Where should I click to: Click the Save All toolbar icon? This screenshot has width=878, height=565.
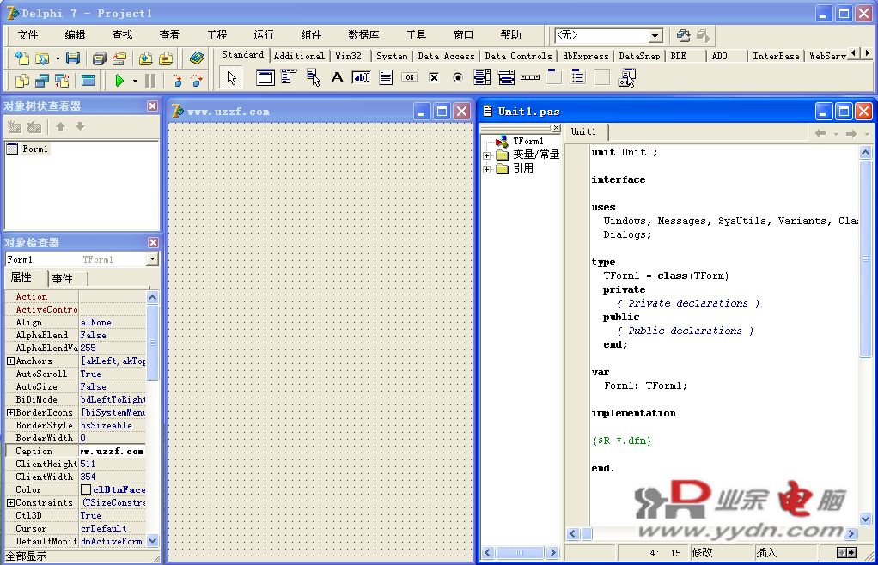click(100, 58)
